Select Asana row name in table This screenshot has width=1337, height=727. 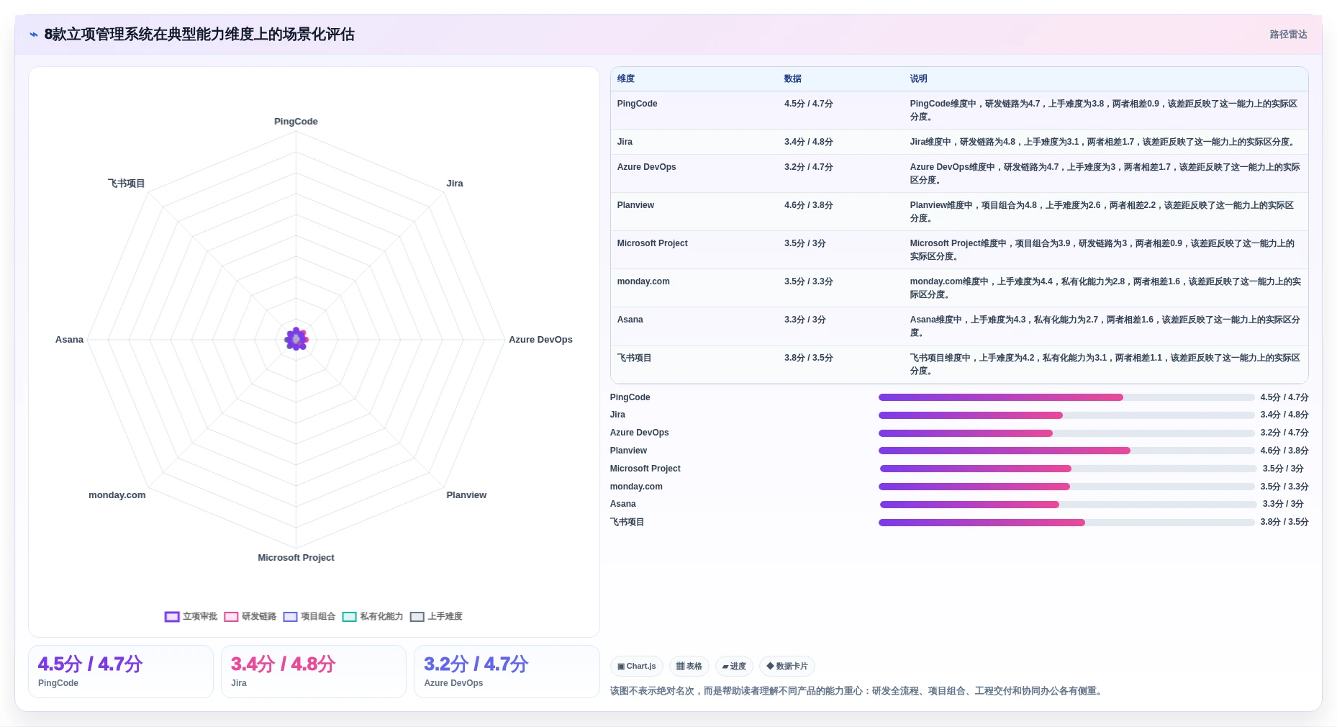pos(630,320)
